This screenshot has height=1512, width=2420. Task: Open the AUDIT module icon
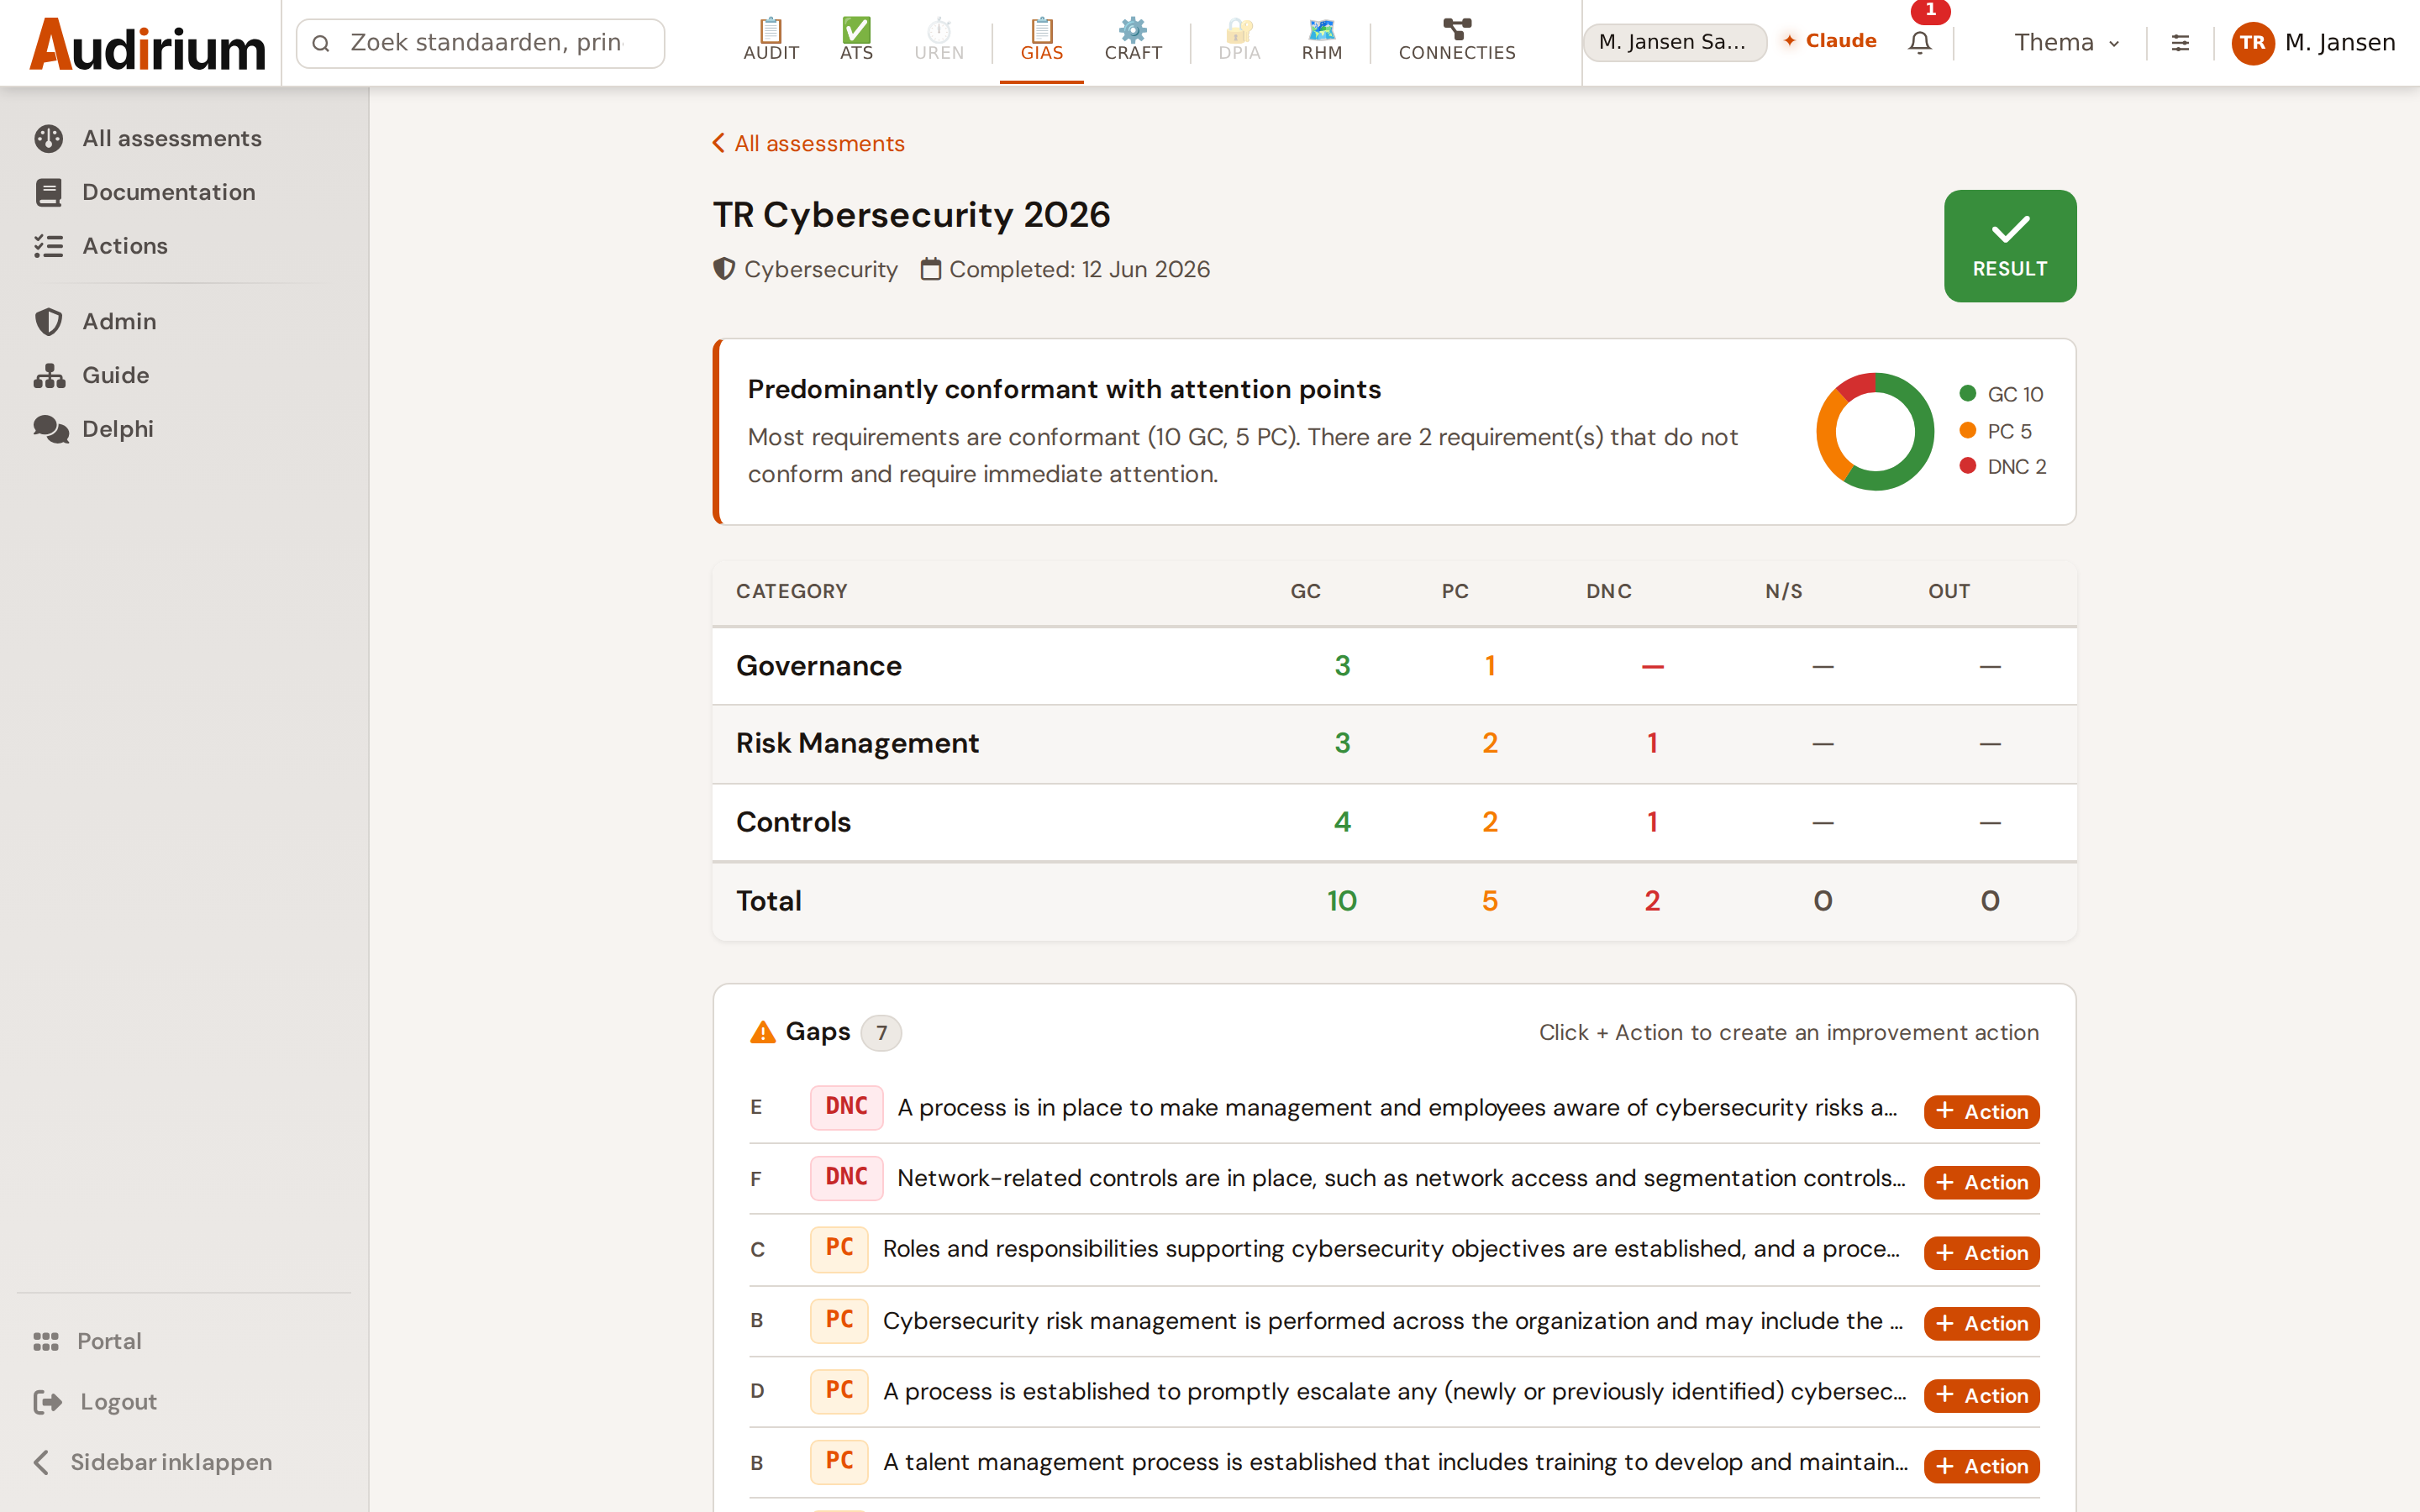[x=771, y=41]
